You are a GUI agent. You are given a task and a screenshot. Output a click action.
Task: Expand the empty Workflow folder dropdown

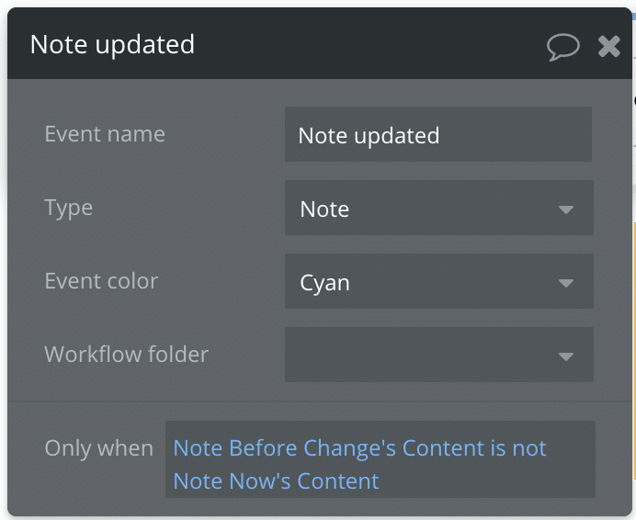423,356
